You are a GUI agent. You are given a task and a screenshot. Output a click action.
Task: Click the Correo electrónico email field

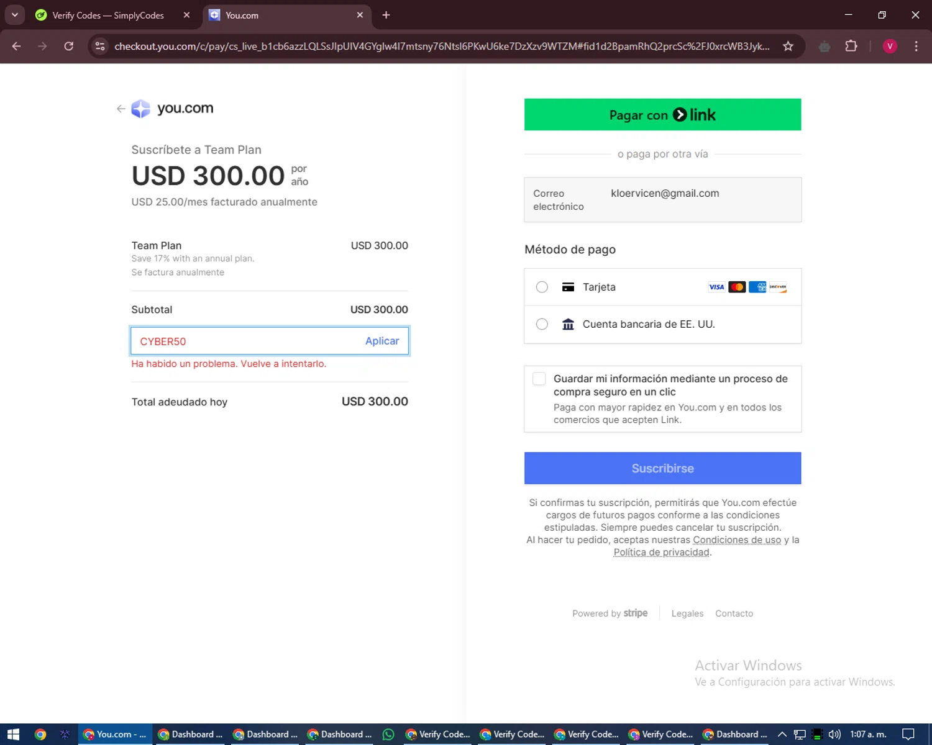coord(662,200)
